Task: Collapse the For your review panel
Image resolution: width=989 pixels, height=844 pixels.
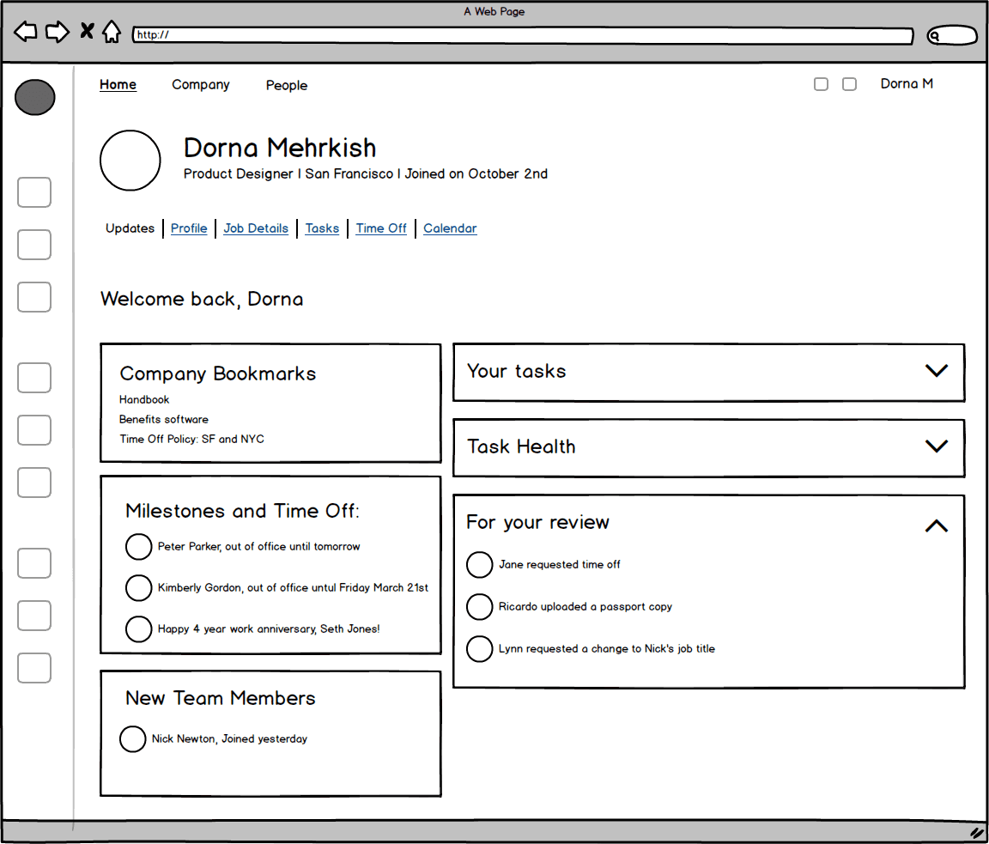Action: (x=937, y=525)
